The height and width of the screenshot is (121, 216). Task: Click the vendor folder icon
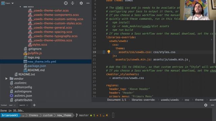pos(11,79)
